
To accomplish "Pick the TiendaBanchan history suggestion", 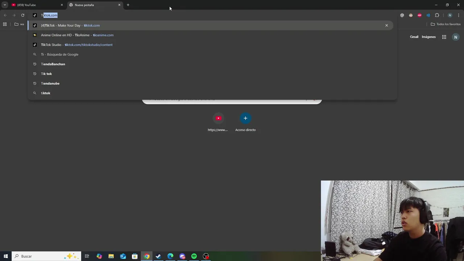I will click(210, 64).
